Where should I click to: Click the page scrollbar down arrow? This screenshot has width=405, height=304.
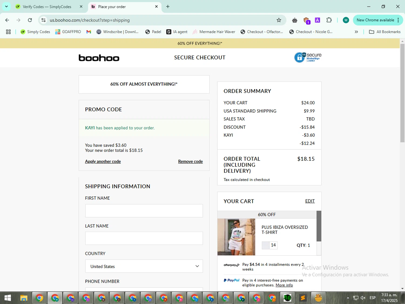[x=402, y=289]
